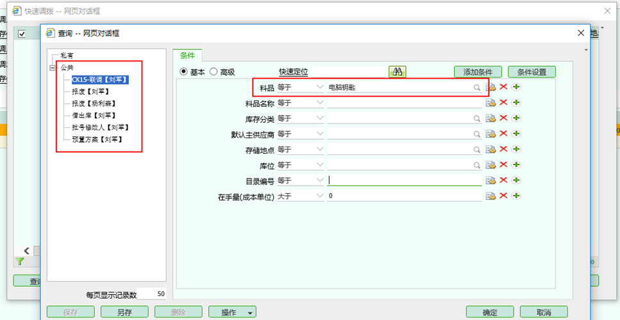Collapse the 公共 tree node
The height and width of the screenshot is (320, 620).
53,68
